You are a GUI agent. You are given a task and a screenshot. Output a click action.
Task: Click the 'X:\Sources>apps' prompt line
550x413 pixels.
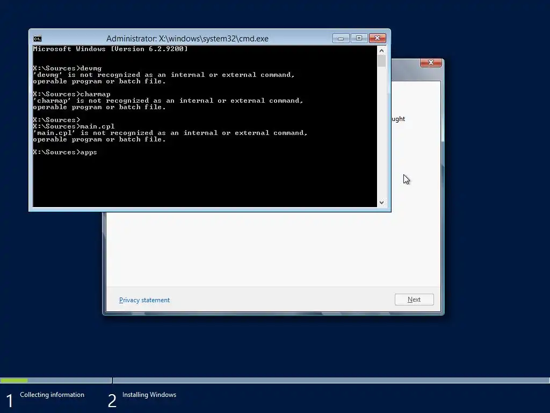tap(65, 152)
